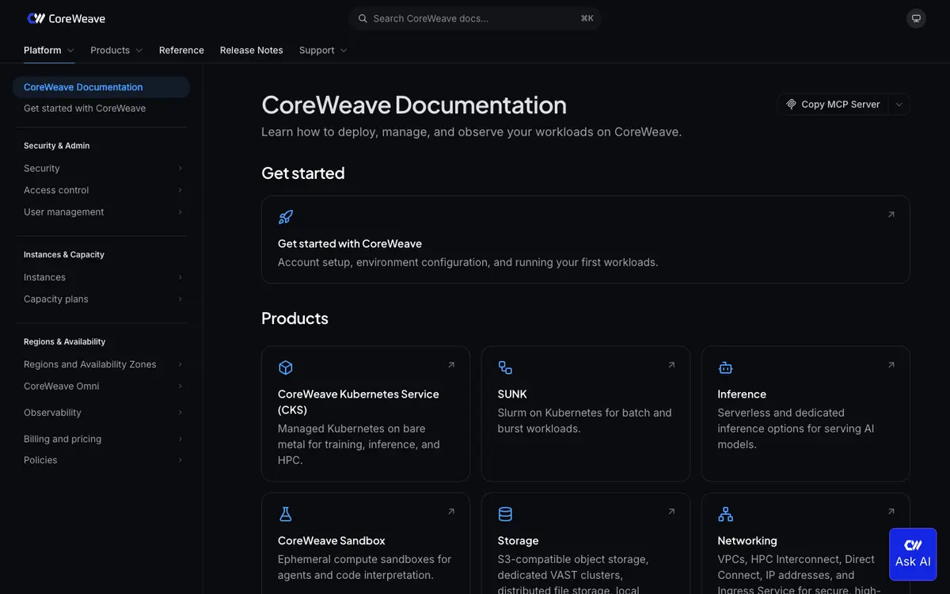Open the Products menu dropdown
Viewport: 950px width, 594px height.
[x=116, y=50]
